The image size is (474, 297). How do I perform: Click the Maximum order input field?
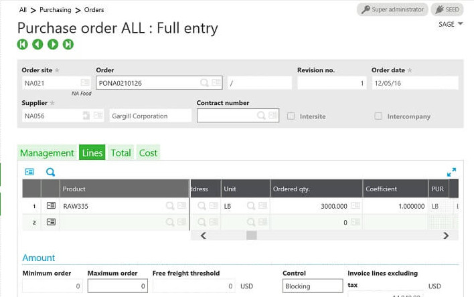(x=116, y=286)
